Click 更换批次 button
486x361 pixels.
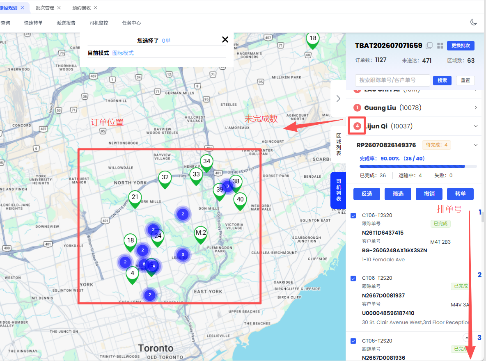point(461,46)
